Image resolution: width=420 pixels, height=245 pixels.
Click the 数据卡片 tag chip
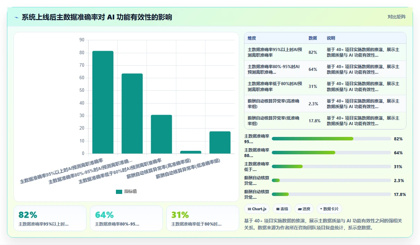pyautogui.click(x=329, y=209)
